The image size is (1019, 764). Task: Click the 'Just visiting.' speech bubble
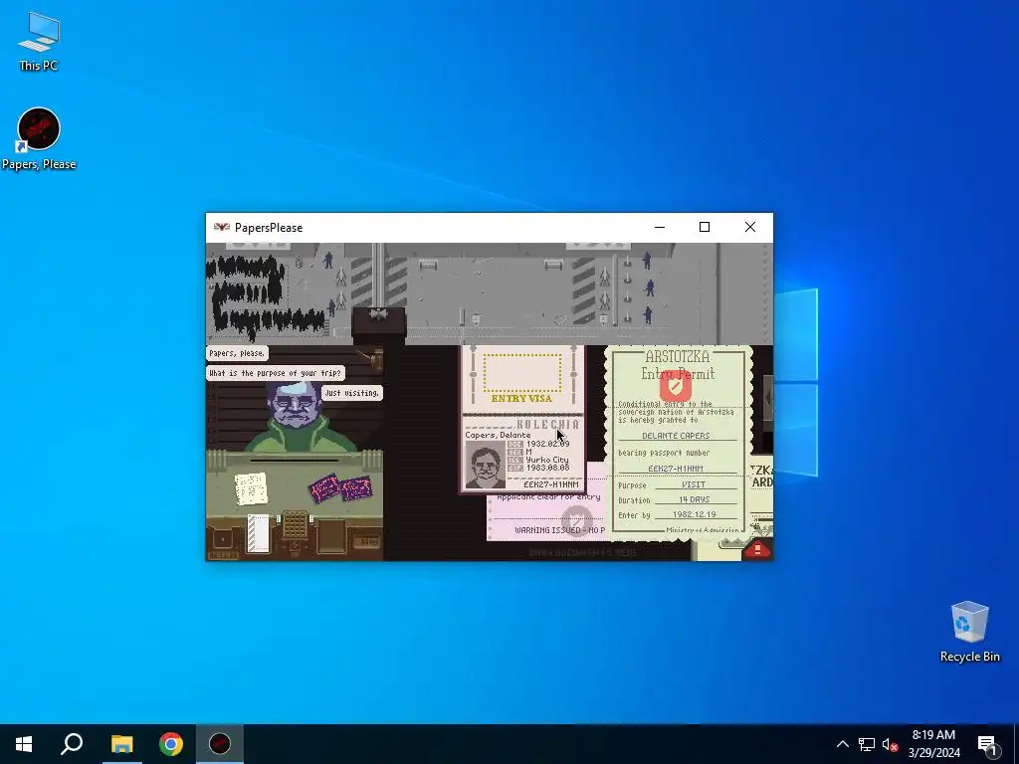click(351, 392)
